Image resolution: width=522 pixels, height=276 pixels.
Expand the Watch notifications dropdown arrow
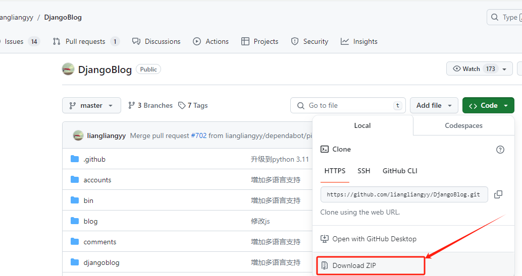pos(504,69)
